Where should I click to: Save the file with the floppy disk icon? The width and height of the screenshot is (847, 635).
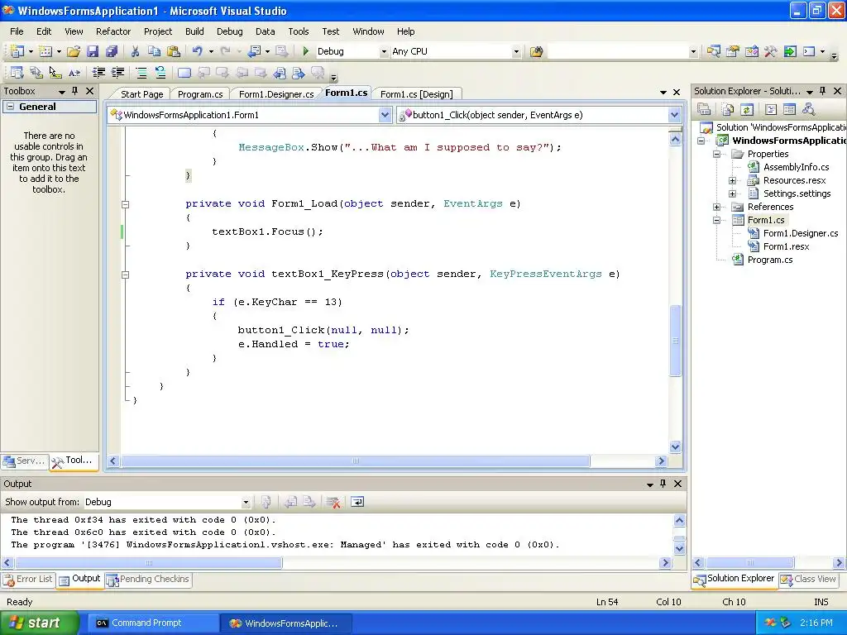[x=93, y=51]
